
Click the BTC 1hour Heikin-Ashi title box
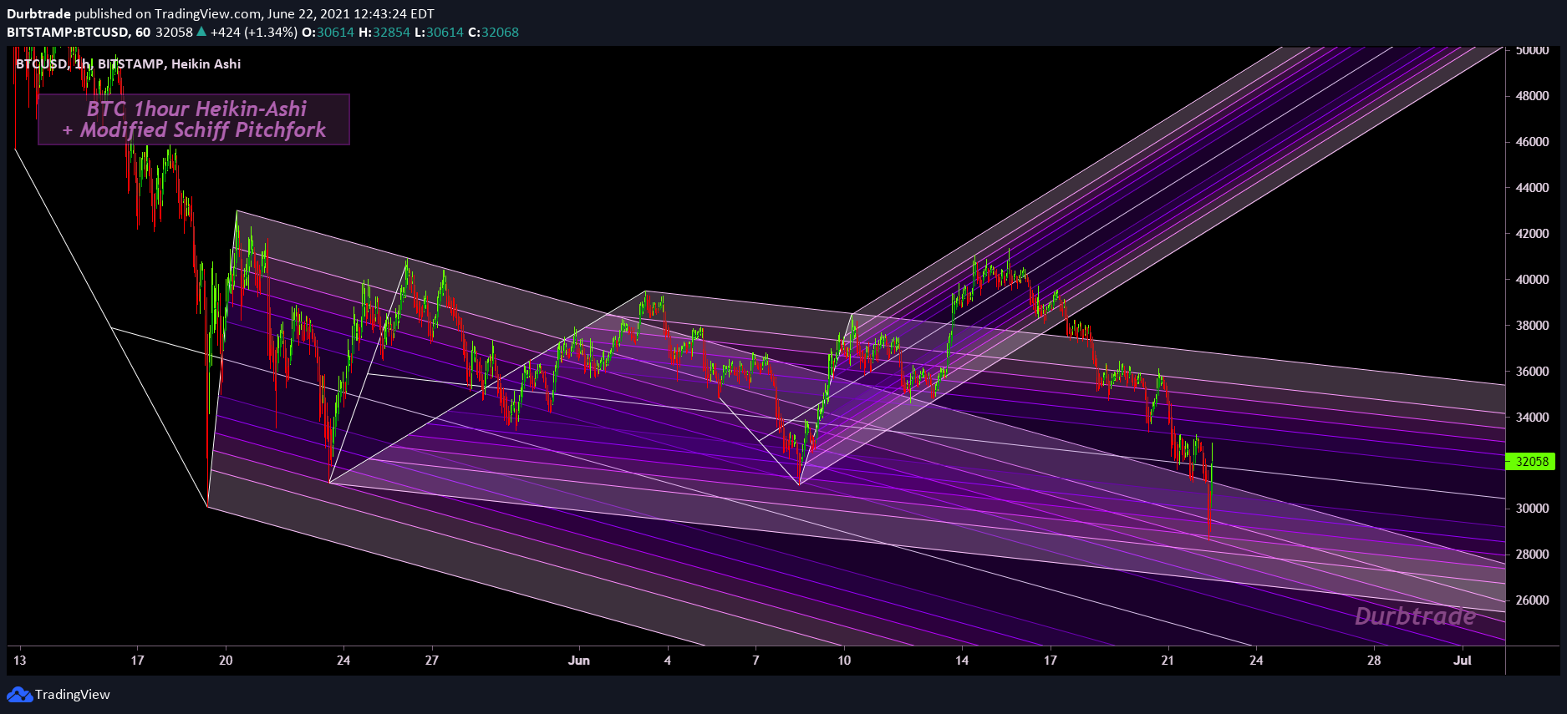click(x=194, y=119)
